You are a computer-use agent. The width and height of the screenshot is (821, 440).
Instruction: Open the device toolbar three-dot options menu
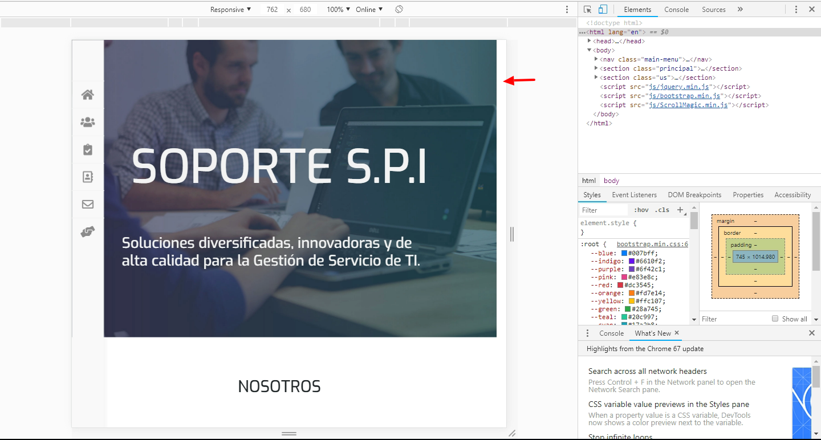pyautogui.click(x=567, y=9)
